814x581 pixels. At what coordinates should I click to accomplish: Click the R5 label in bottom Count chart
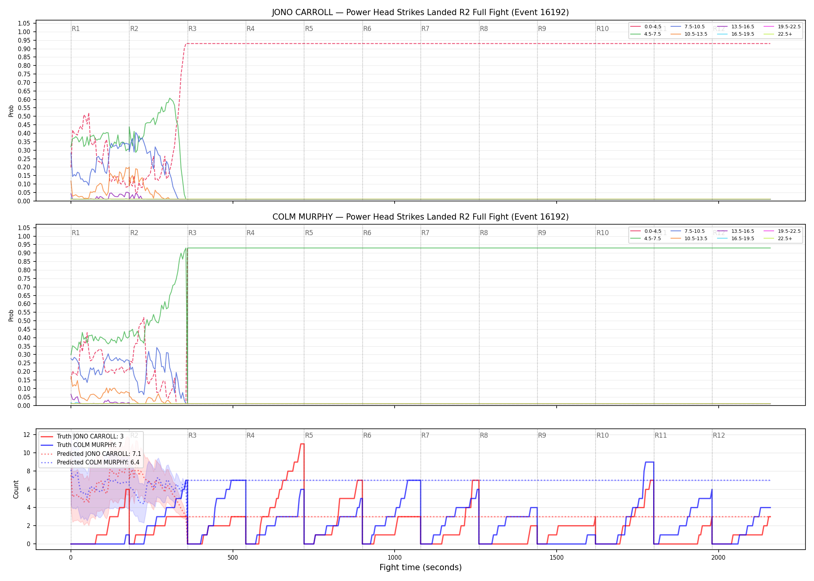click(309, 435)
